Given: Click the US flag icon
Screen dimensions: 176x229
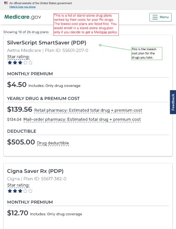Looking at the screenshot, I should tap(6, 3).
